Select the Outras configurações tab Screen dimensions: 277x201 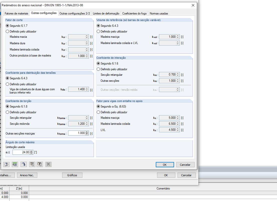pyautogui.click(x=44, y=13)
